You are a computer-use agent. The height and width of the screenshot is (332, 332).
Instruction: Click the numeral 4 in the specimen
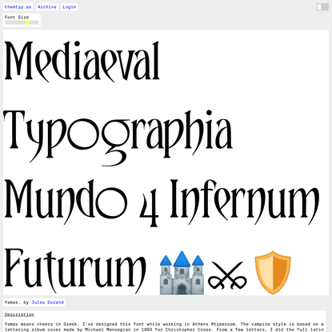149,210
